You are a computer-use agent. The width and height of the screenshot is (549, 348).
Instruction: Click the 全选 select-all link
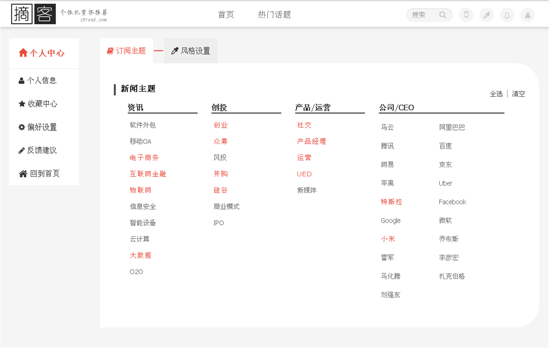click(496, 94)
